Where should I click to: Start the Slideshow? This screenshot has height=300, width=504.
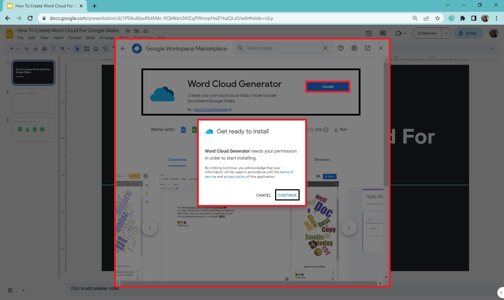pyautogui.click(x=427, y=33)
